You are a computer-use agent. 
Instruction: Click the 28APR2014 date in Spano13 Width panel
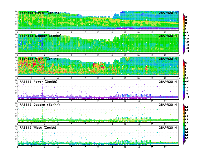click(x=168, y=59)
